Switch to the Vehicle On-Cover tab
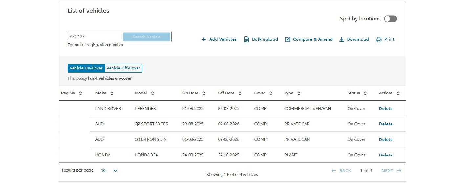 pos(86,68)
